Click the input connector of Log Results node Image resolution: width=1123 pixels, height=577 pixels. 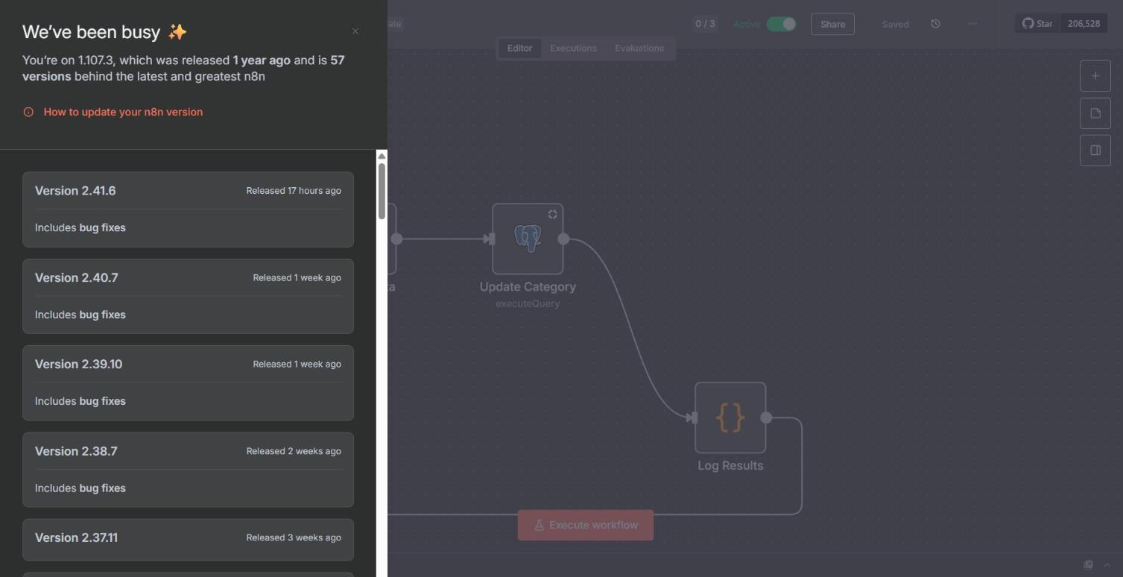pos(692,417)
